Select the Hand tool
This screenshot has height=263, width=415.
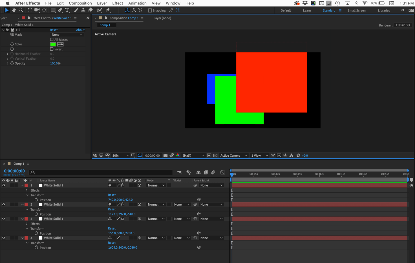[14, 10]
